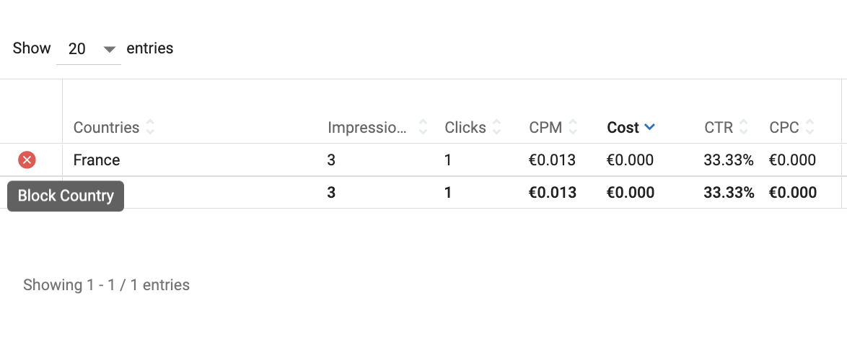Open the Show entries dropdown arrow
847x340 pixels.
click(x=110, y=49)
